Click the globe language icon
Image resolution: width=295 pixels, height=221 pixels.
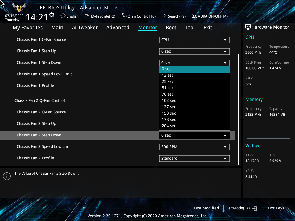coord(63,16)
